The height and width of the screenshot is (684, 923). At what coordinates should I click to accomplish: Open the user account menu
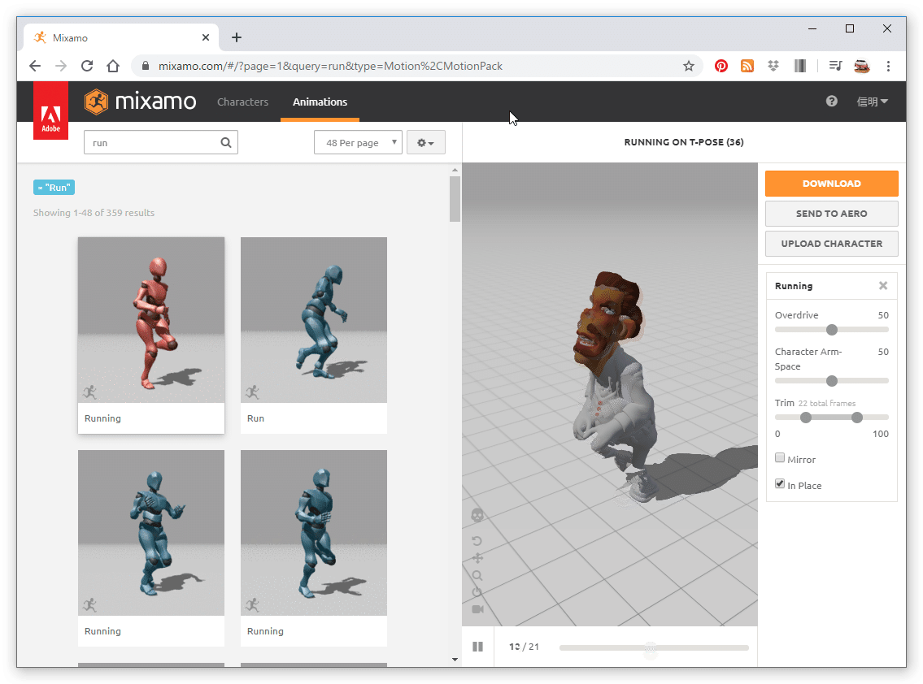pyautogui.click(x=872, y=102)
